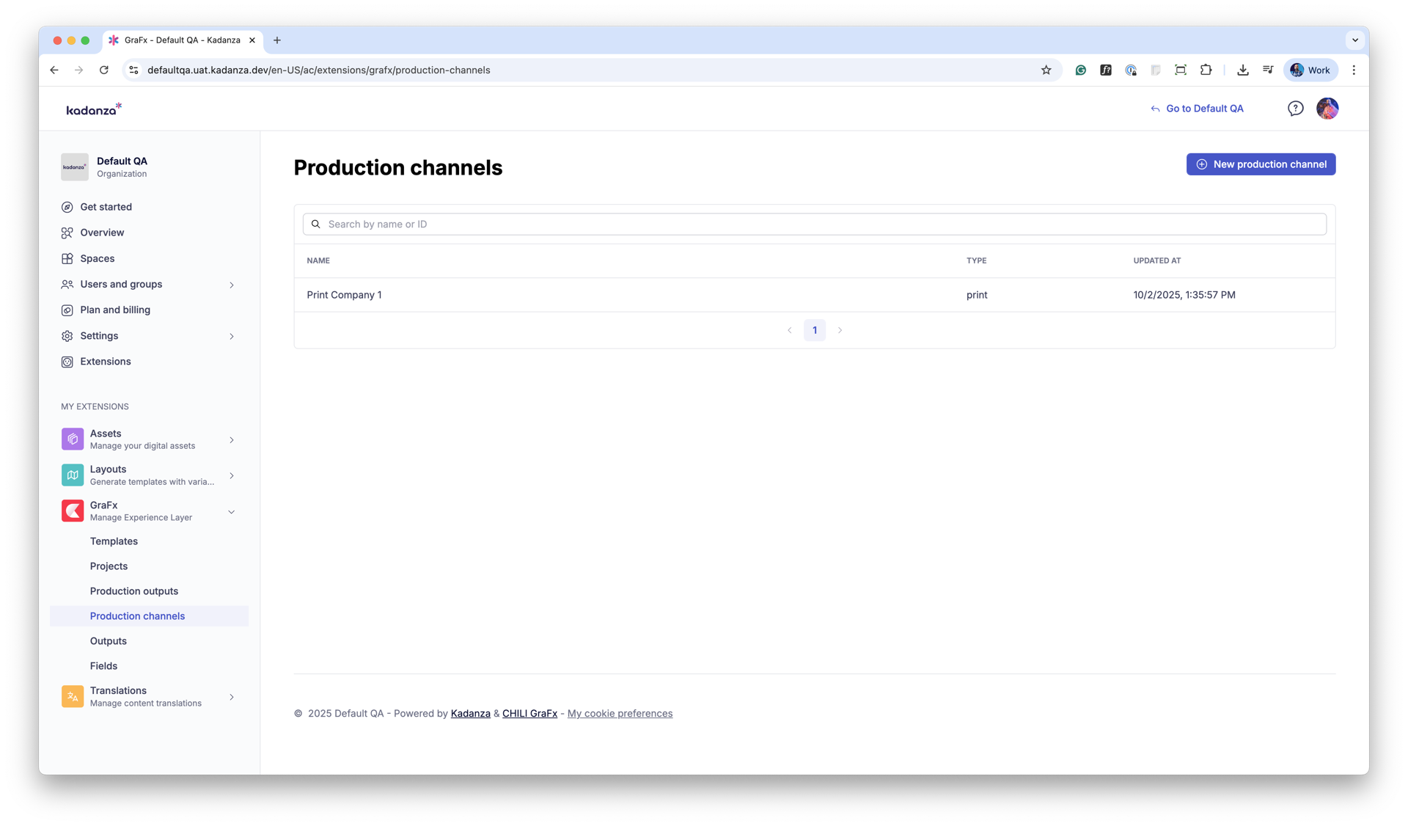Click the Search by name or ID field
This screenshot has width=1408, height=826.
(x=814, y=224)
